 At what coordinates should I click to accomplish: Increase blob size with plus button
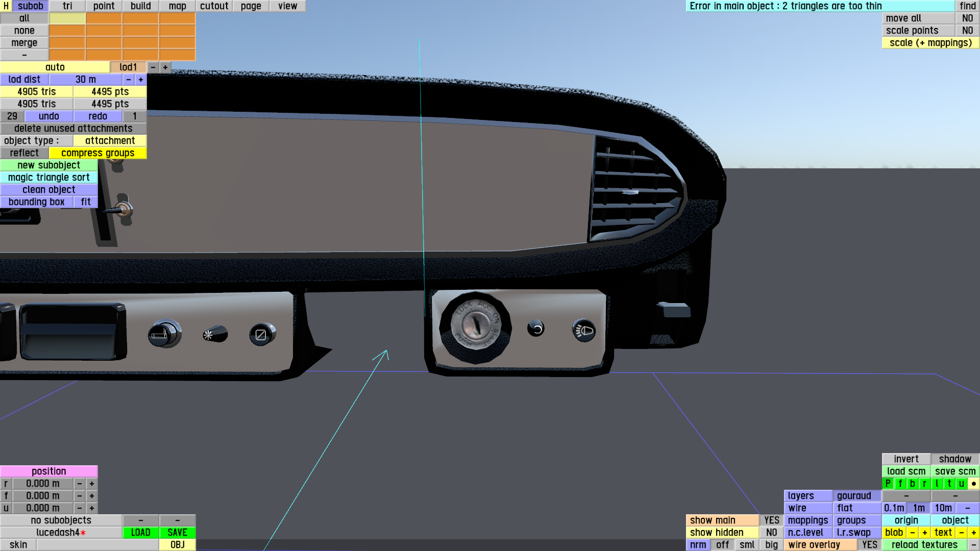coord(924,533)
